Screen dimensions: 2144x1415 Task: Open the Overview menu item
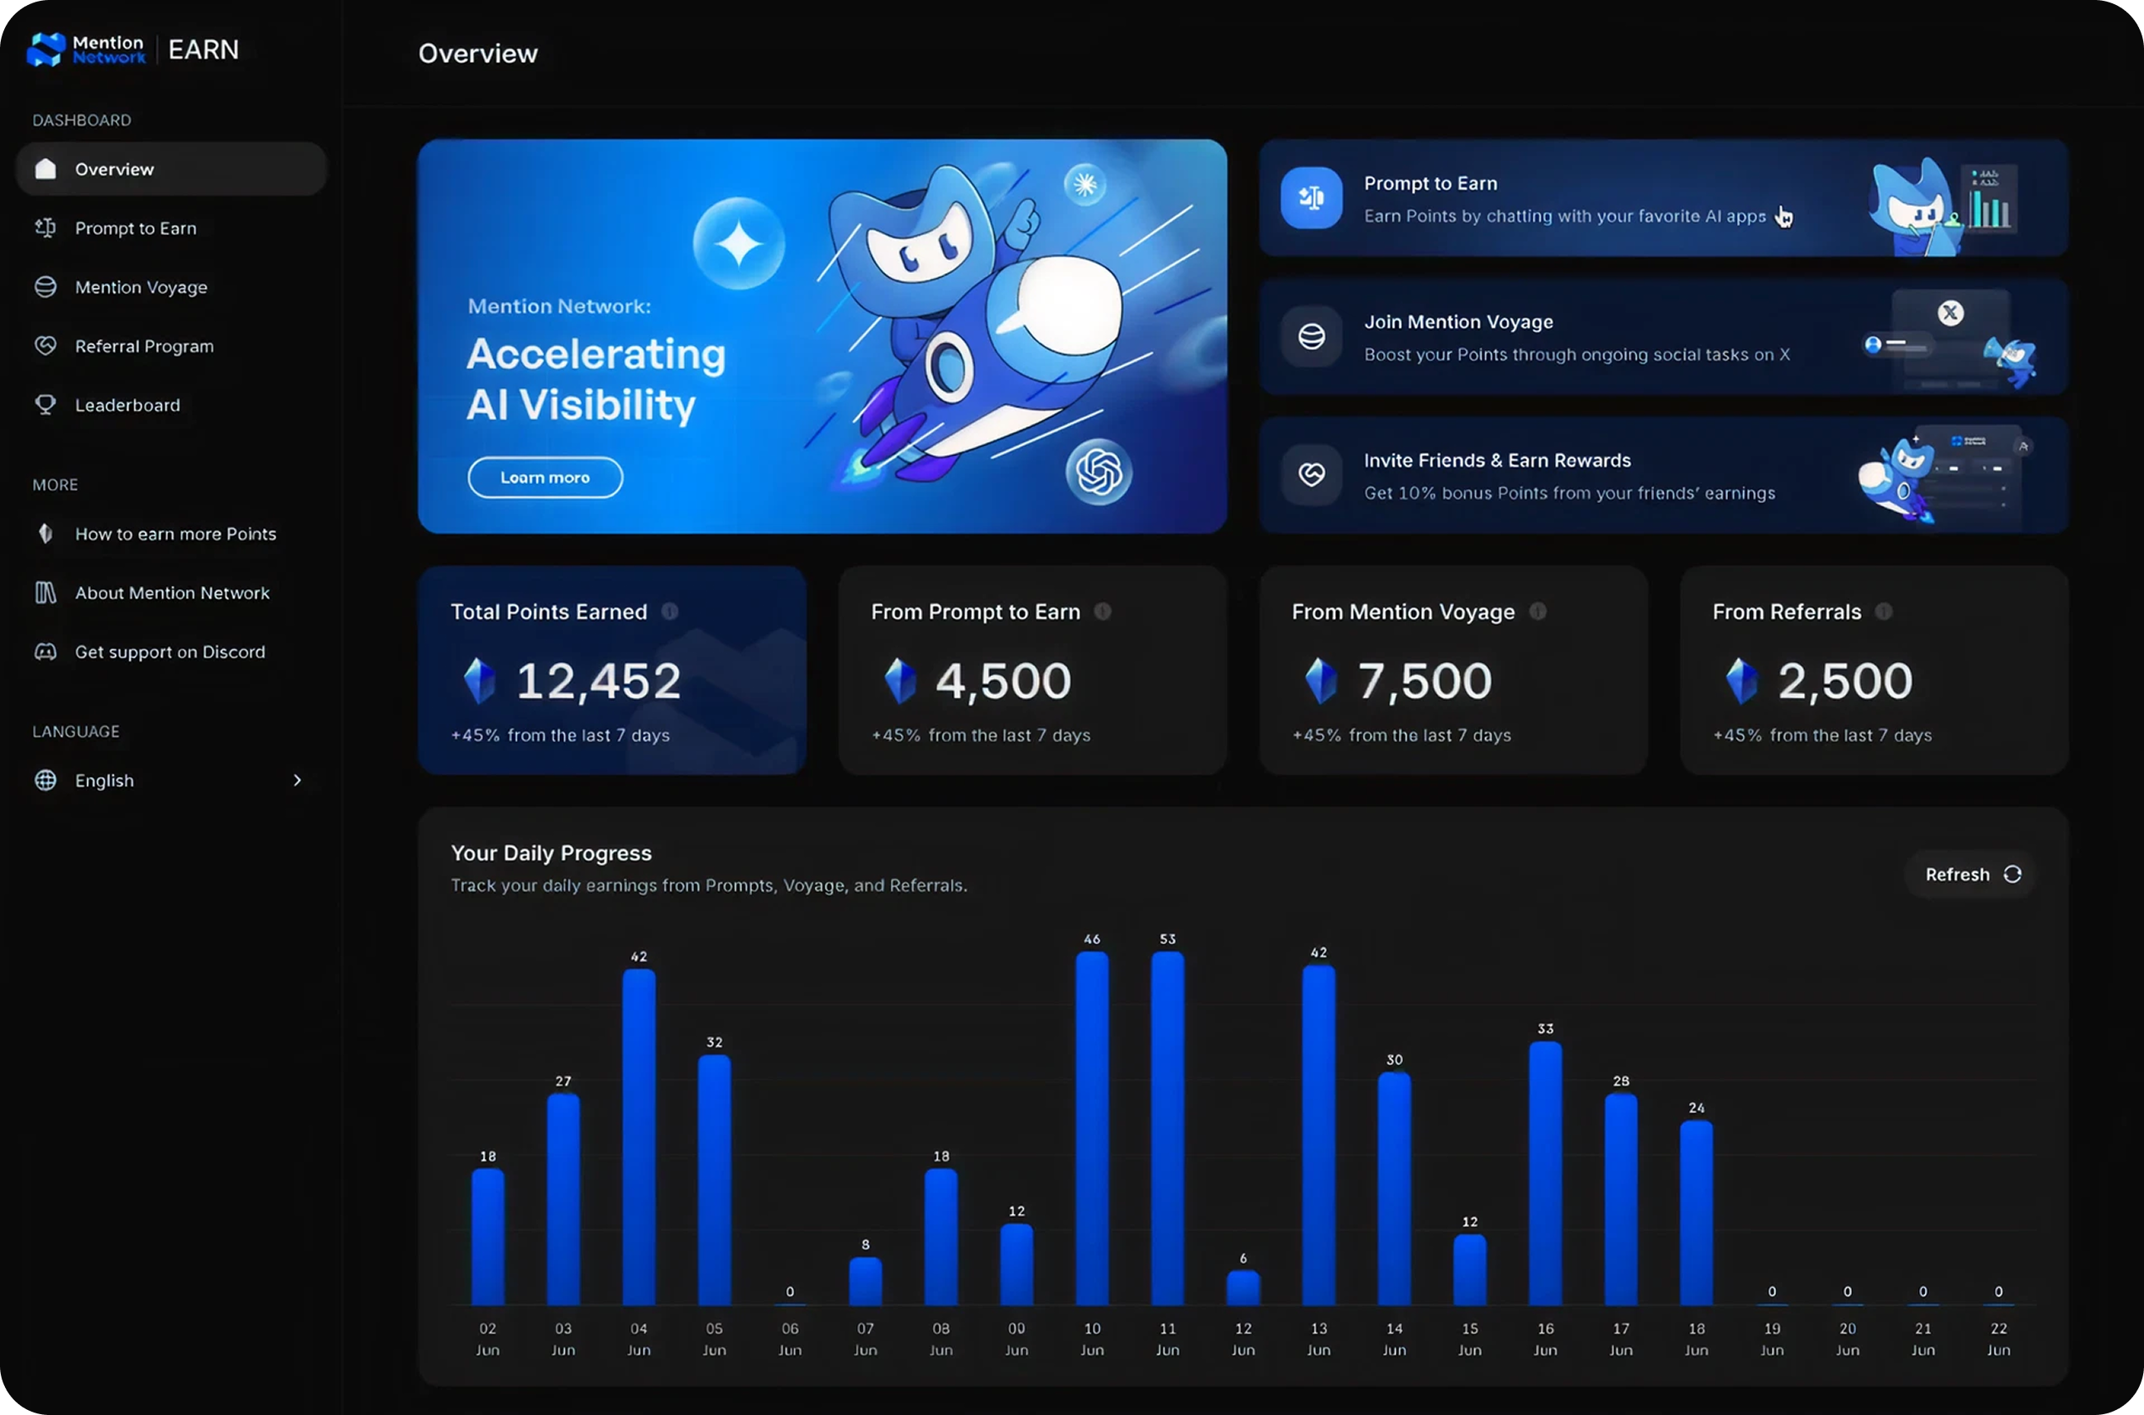coord(114,170)
